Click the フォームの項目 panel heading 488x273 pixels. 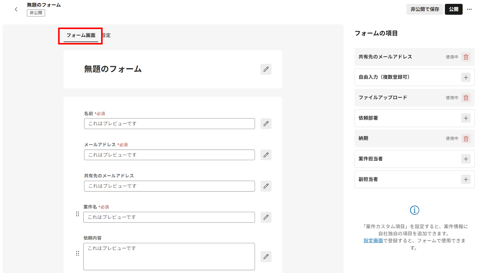tap(376, 33)
